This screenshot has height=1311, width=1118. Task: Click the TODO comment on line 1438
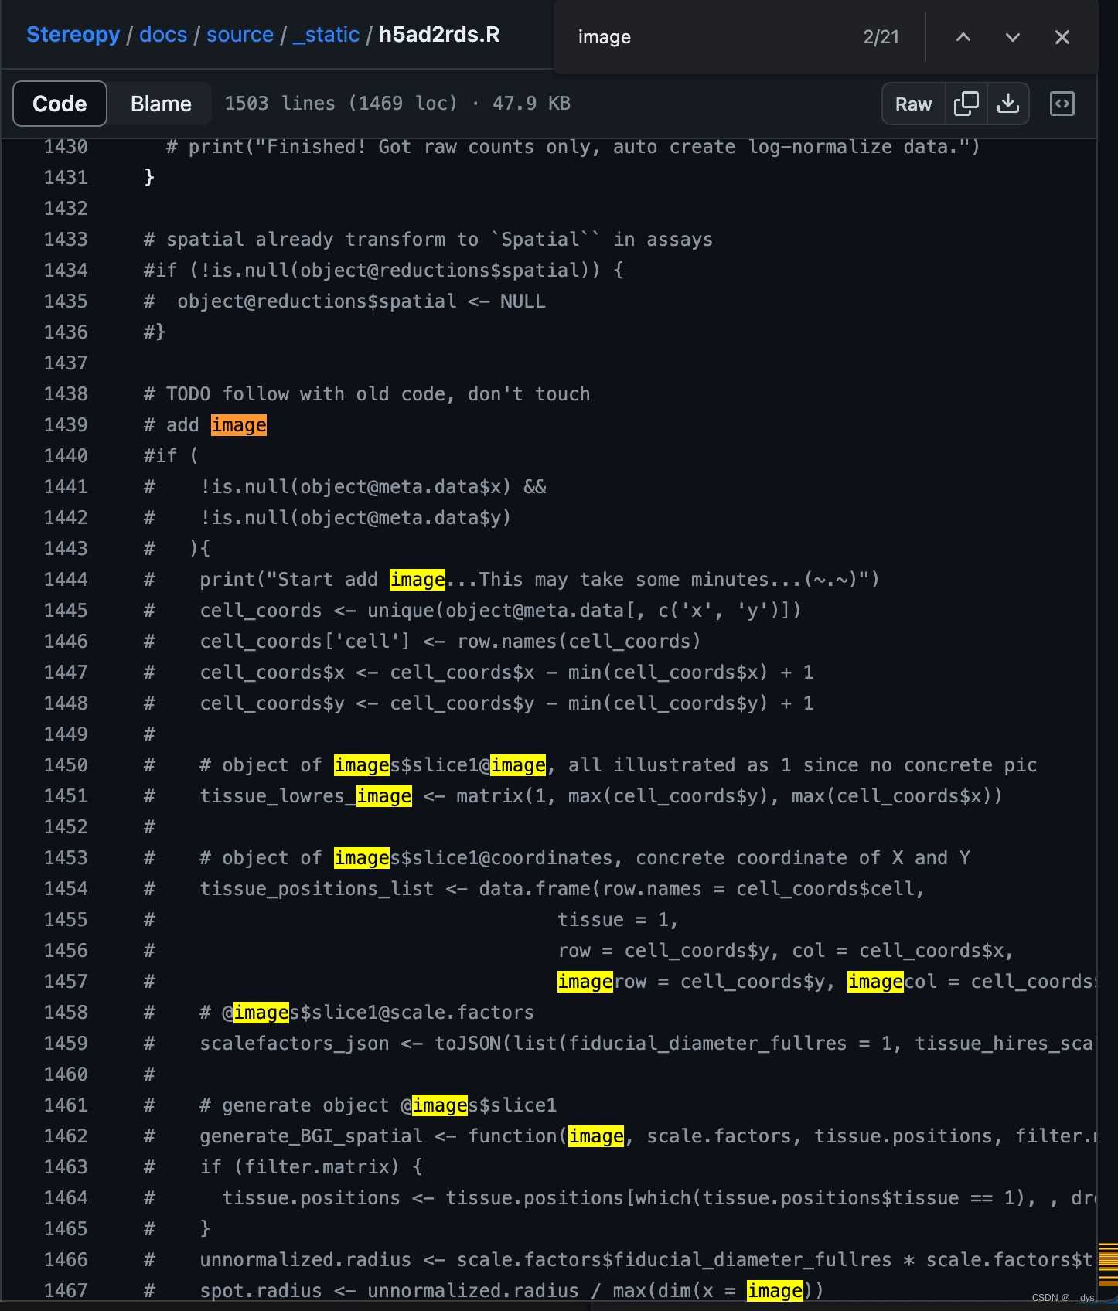[366, 394]
